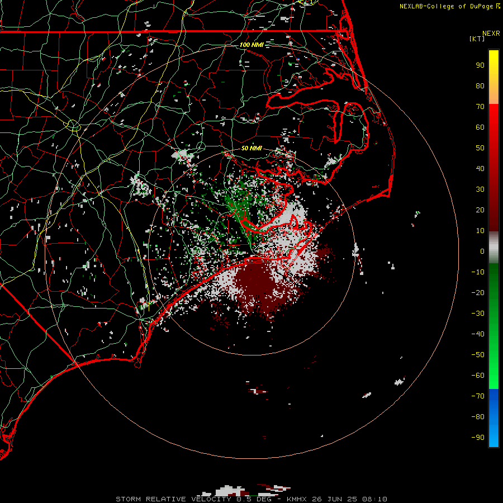Click the positive 40 scale value
Screen dimensions: 503x503
pyautogui.click(x=480, y=169)
